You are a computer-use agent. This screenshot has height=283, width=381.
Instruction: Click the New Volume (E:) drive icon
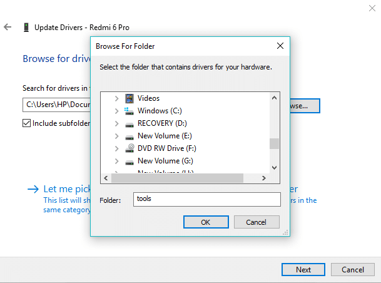[x=130, y=136]
